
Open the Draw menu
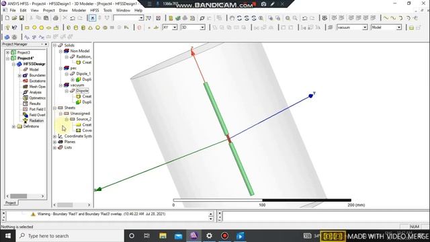point(63,10)
